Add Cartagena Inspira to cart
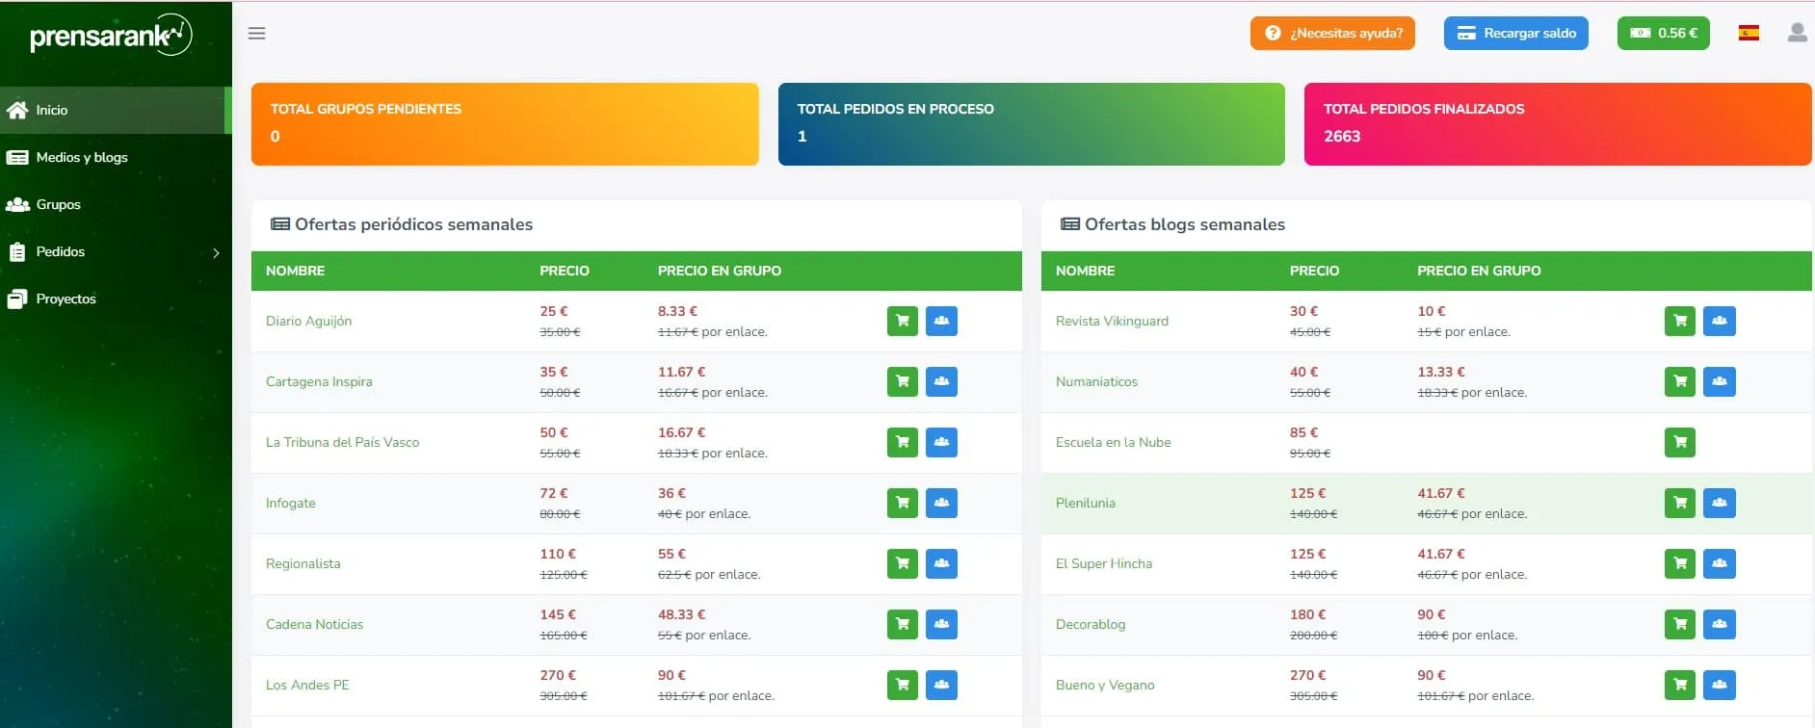 pos(903,381)
